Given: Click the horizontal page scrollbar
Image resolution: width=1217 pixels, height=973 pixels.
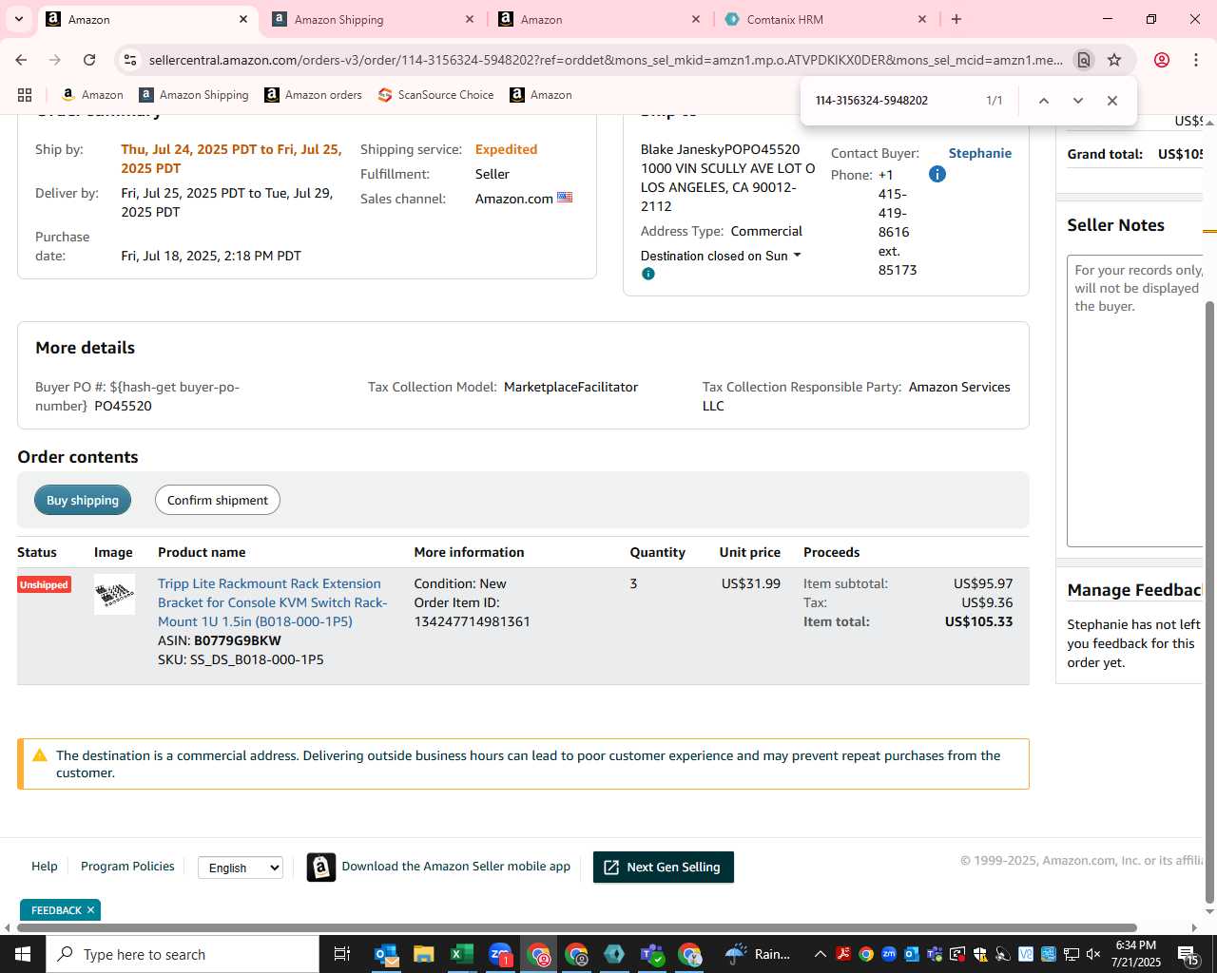Looking at the screenshot, I should tap(577, 927).
